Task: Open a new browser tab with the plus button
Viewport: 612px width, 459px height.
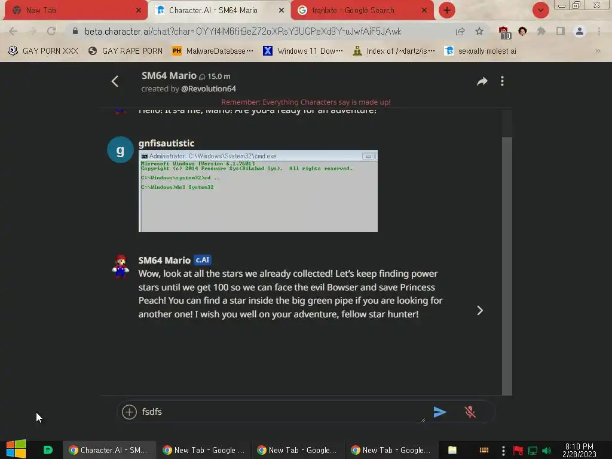Action: tap(447, 10)
